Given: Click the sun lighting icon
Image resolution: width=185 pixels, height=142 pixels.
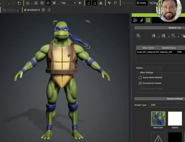Looking at the screenshot, I should coord(80,3).
